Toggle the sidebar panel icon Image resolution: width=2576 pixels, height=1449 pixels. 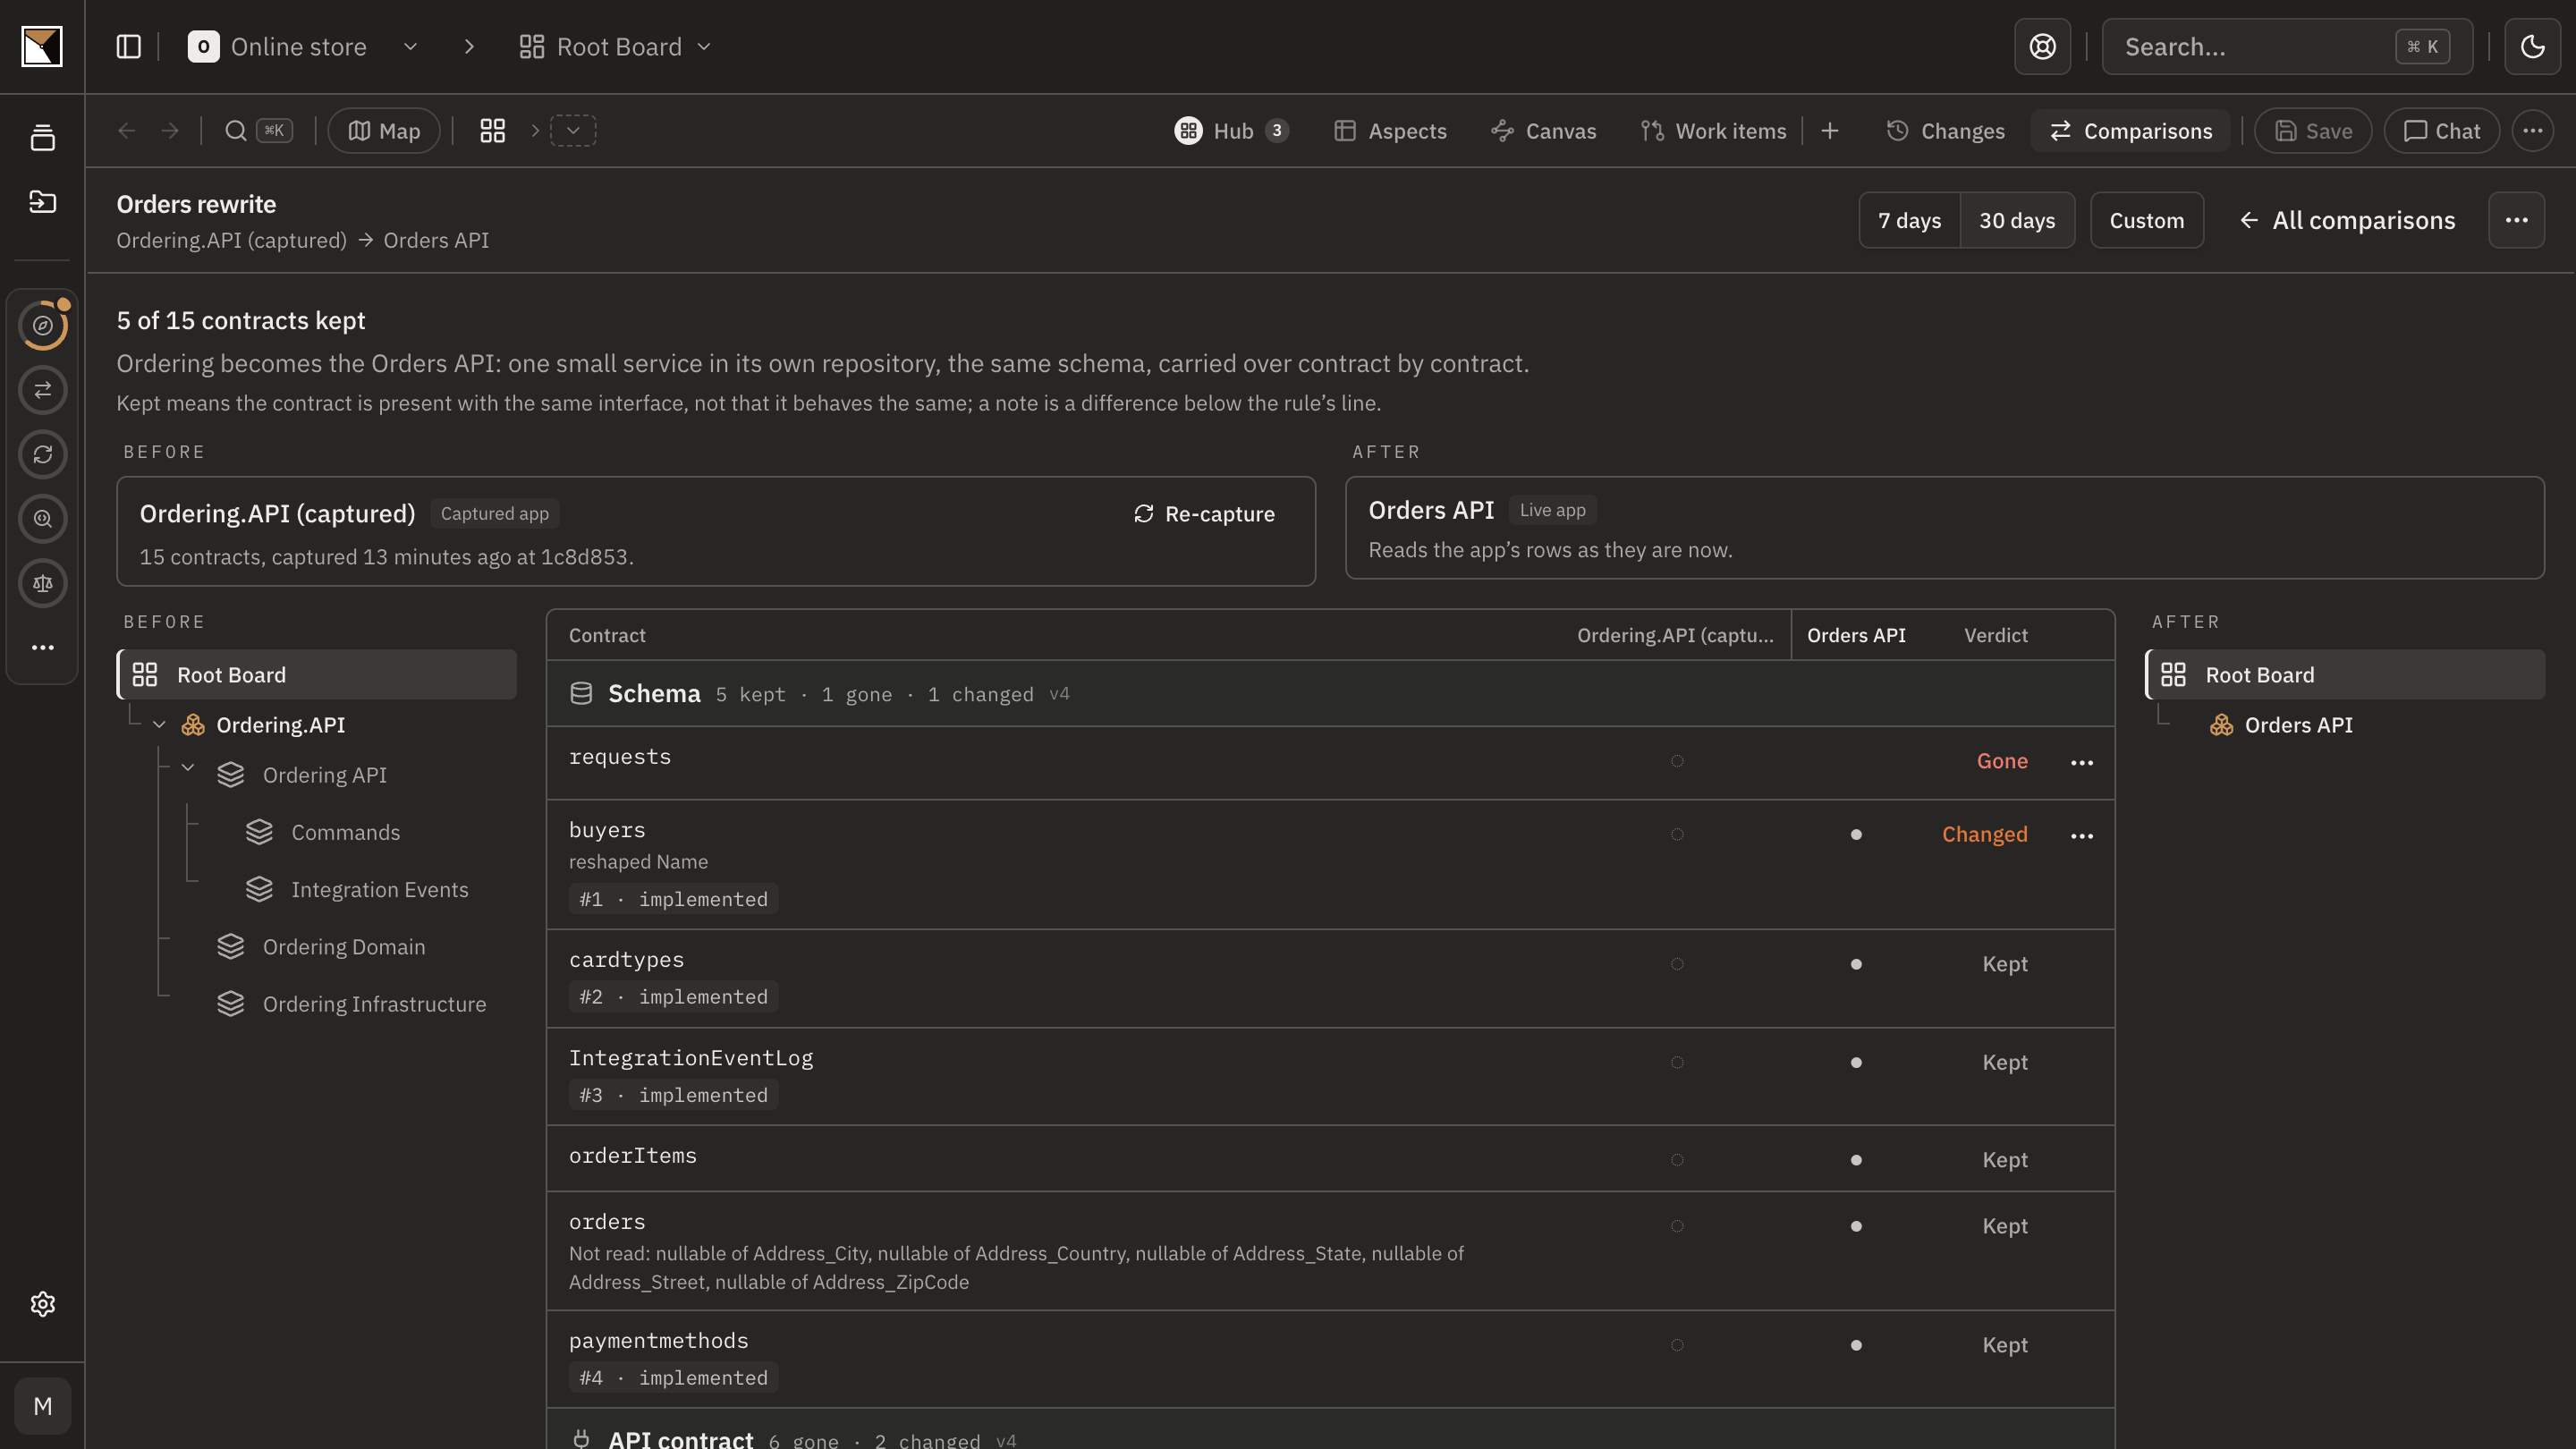pyautogui.click(x=129, y=47)
